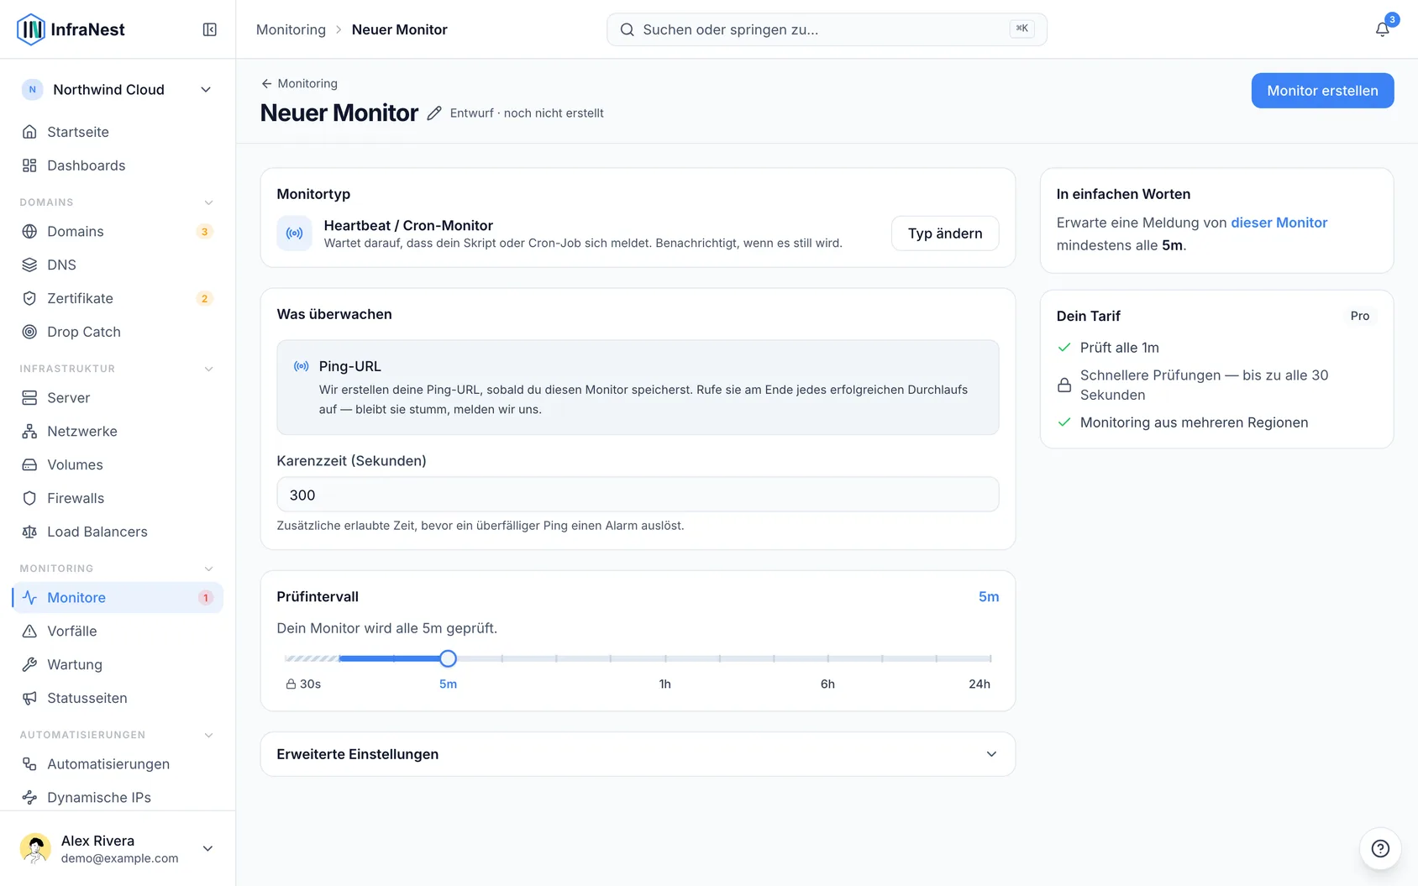Open Dynamische IPs
The image size is (1418, 886).
pyautogui.click(x=118, y=797)
